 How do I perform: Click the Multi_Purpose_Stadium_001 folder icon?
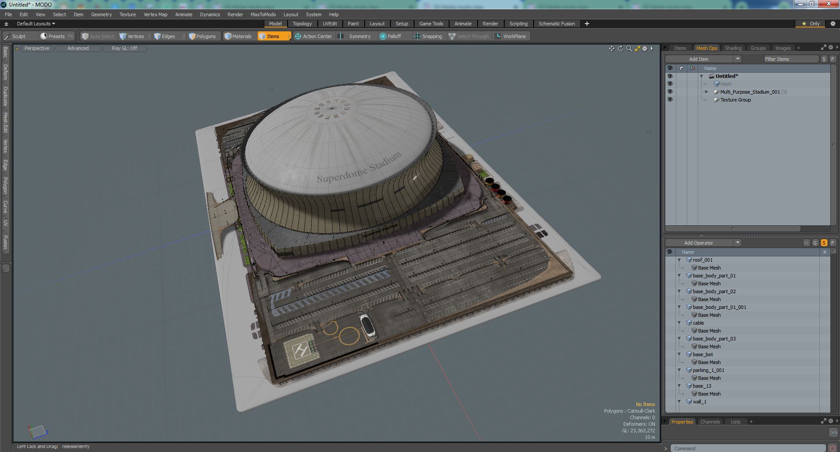[717, 92]
